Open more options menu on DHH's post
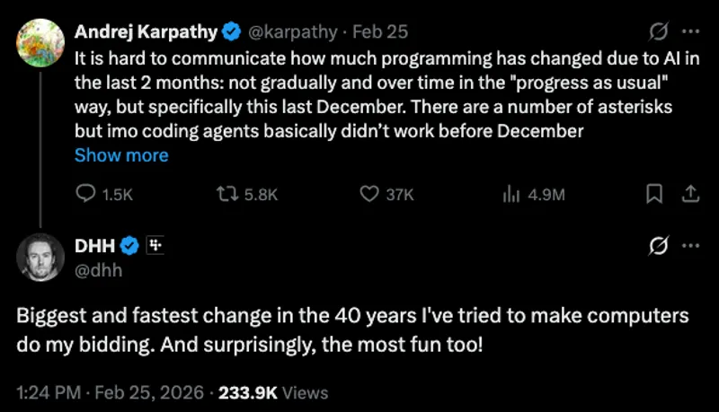719x412 pixels. tap(690, 245)
